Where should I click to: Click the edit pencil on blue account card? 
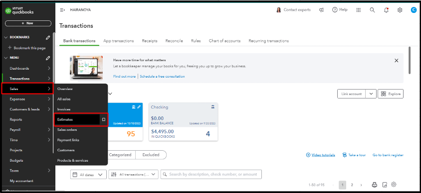tap(139, 107)
